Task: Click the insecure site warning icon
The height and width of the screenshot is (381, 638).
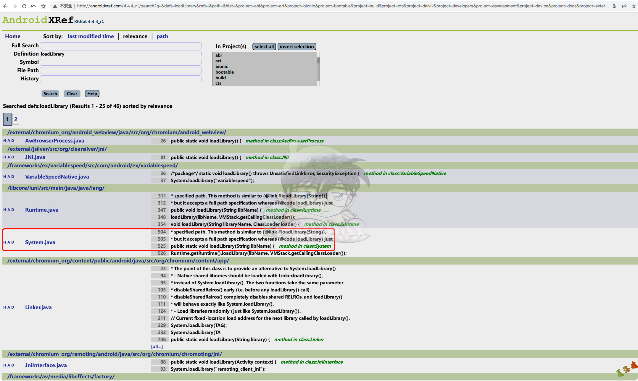Action: pos(55,6)
